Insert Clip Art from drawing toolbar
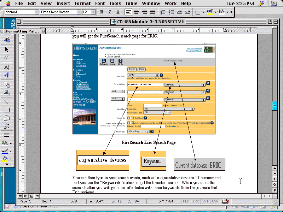This screenshot has width=283, height=212. 7,84
